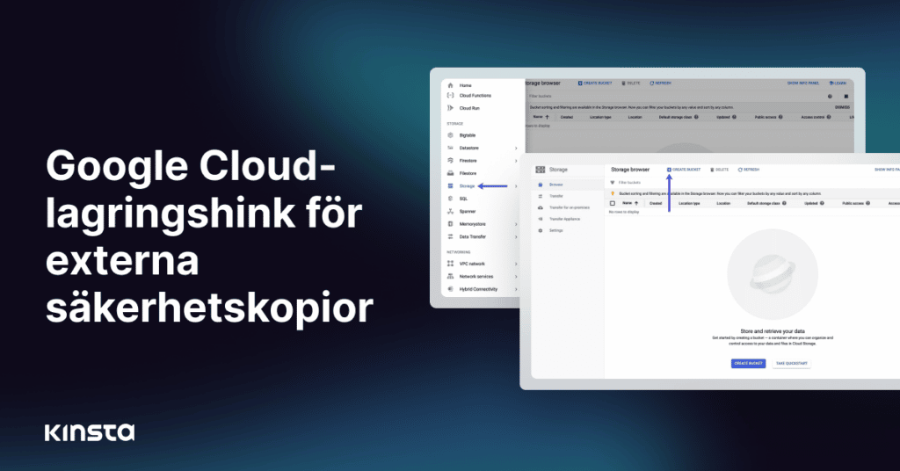This screenshot has height=471, width=900.
Task: Open Filestore using its icon
Action: (450, 173)
